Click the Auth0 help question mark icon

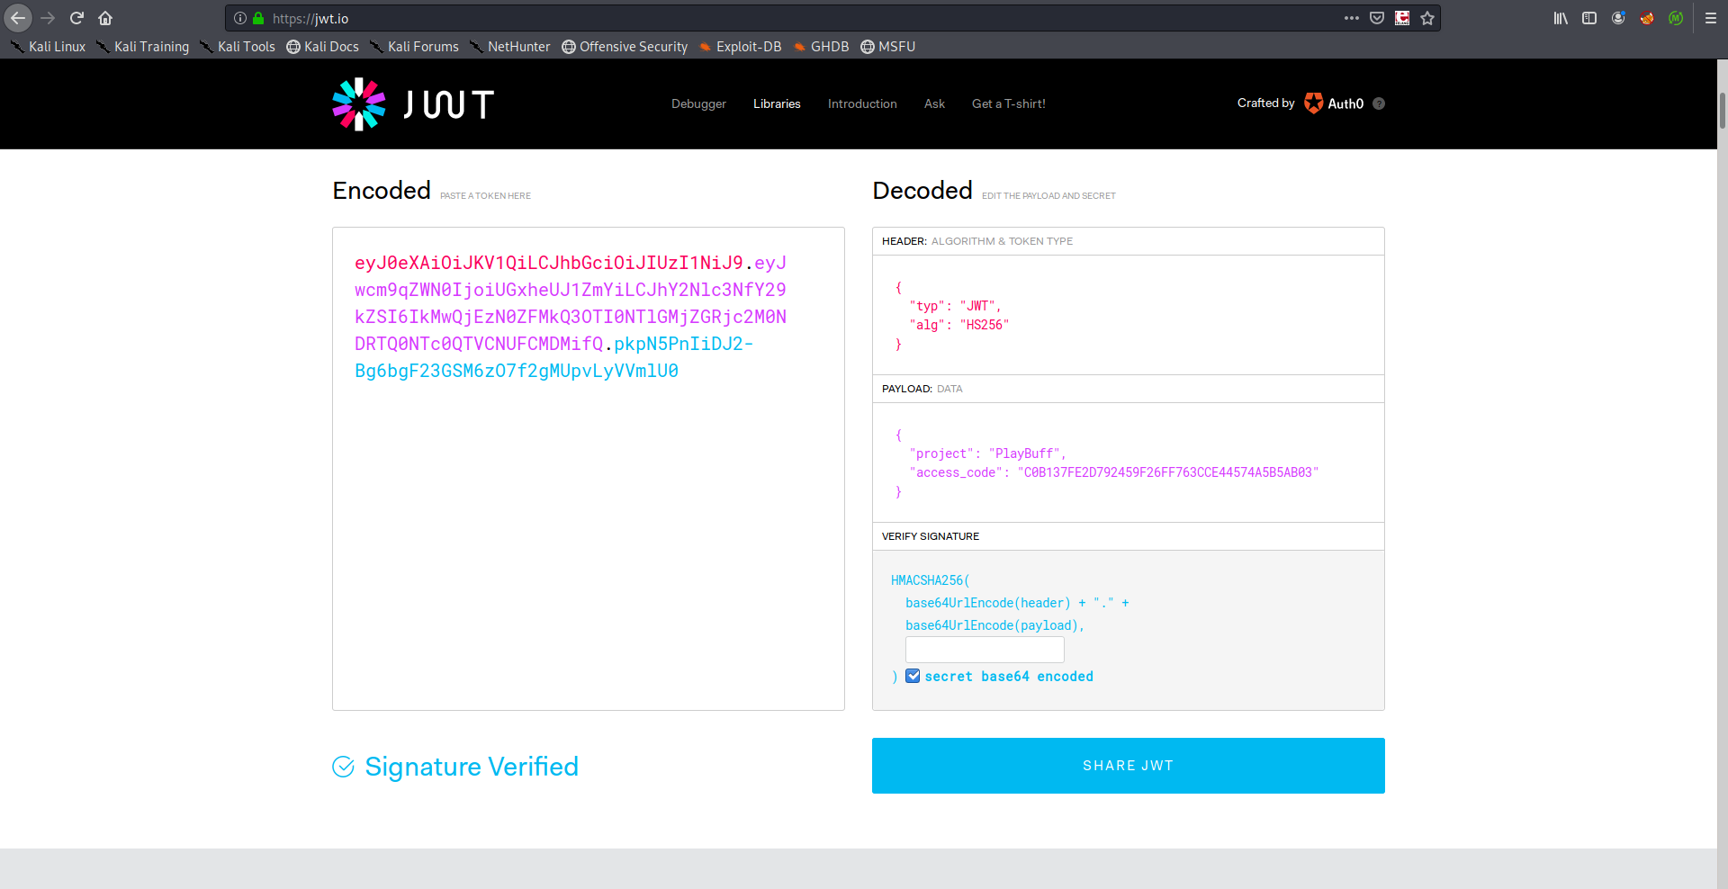click(1379, 103)
